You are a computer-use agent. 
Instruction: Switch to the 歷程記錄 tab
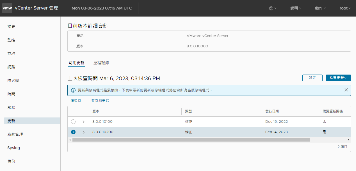coord(101,63)
